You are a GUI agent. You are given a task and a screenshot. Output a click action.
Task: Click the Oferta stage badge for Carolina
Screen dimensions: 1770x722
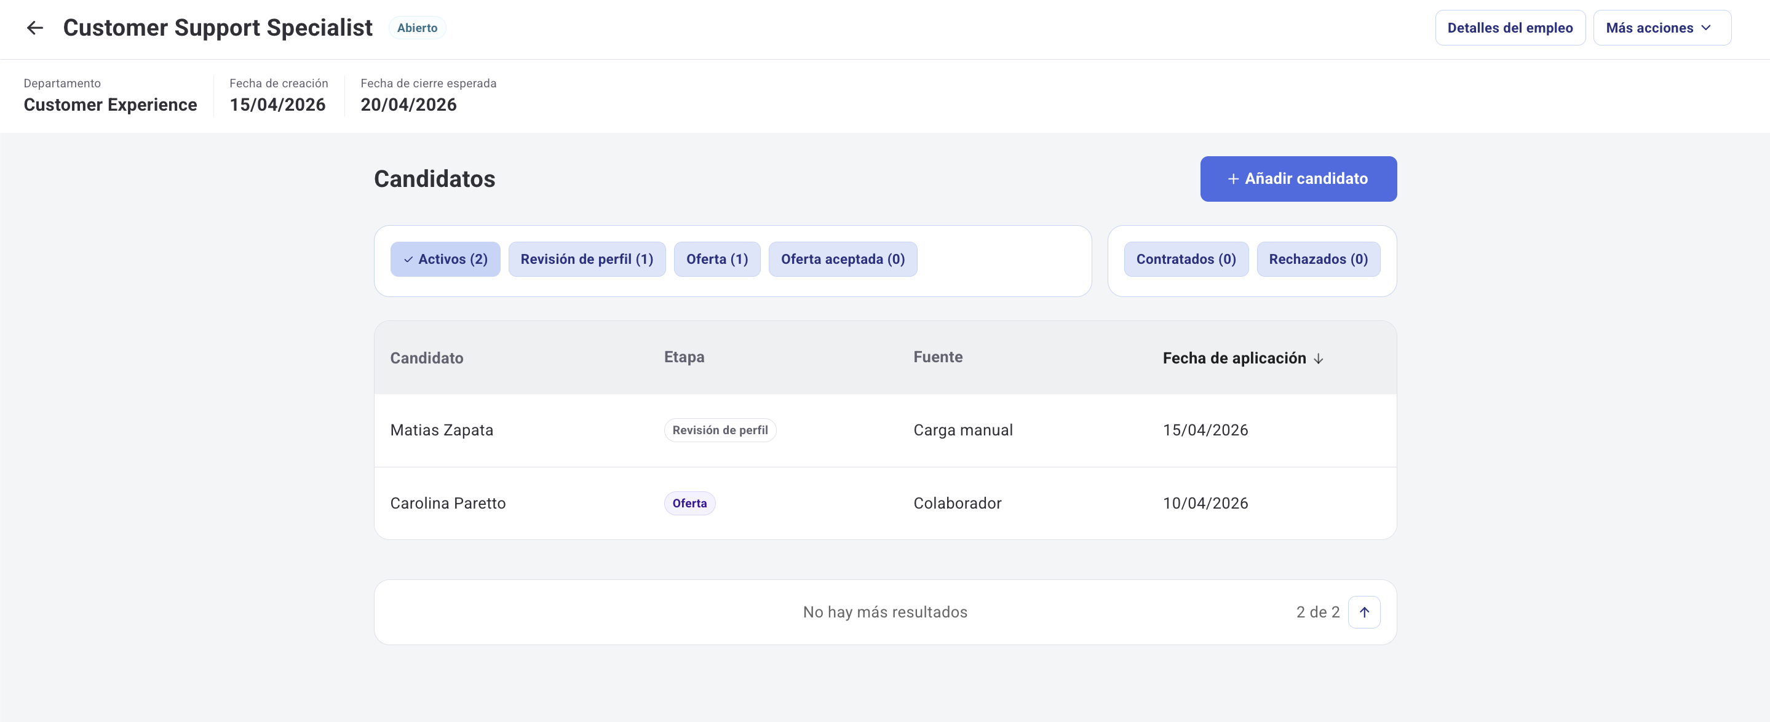[x=689, y=503]
